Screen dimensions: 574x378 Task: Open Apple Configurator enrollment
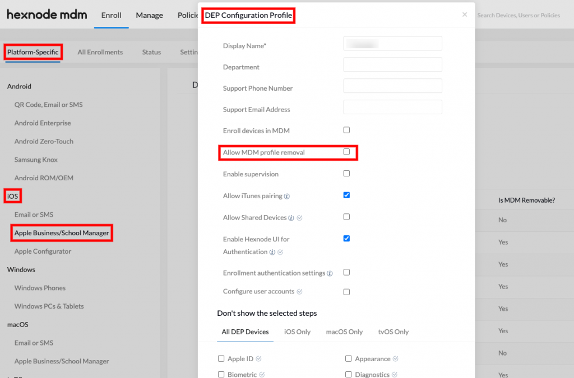pyautogui.click(x=43, y=251)
